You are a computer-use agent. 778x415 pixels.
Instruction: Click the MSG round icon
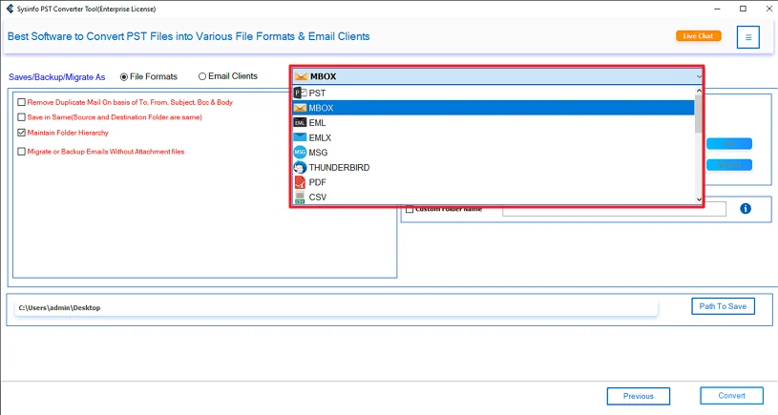coord(300,153)
